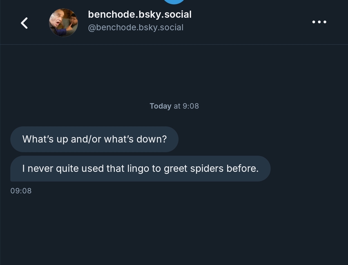Image resolution: width=348 pixels, height=265 pixels.
Task: Go back using the left chevron arrow
Action: 24,23
